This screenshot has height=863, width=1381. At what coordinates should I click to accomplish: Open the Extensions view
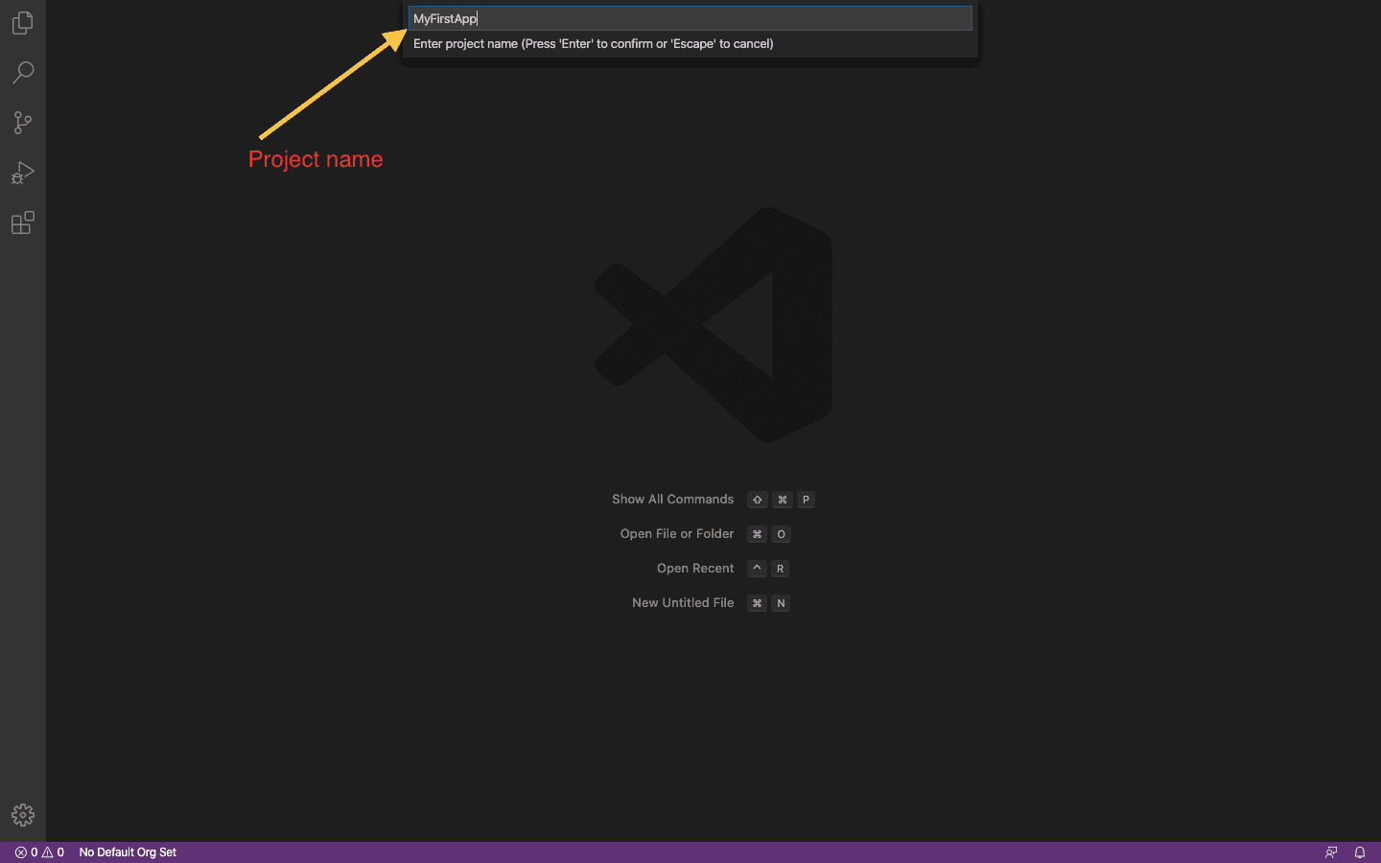click(23, 222)
